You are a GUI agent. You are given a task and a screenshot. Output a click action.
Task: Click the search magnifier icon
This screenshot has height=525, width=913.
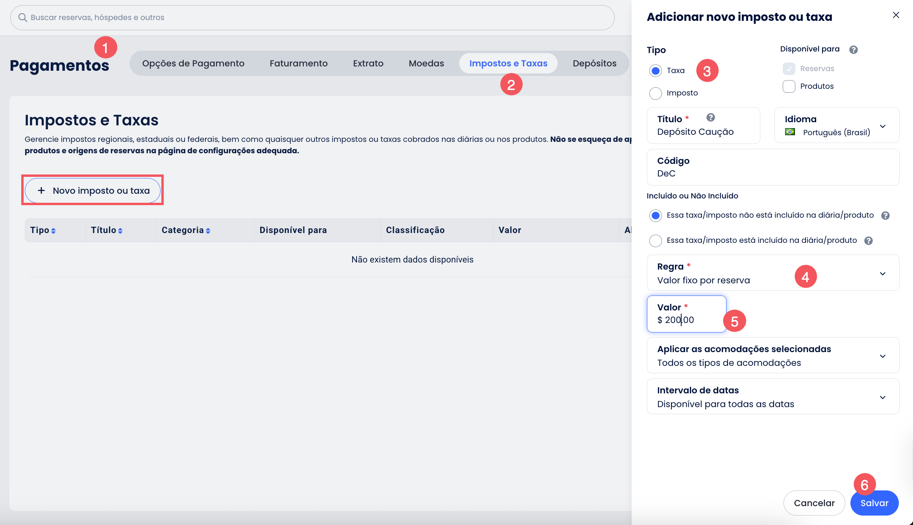click(22, 17)
